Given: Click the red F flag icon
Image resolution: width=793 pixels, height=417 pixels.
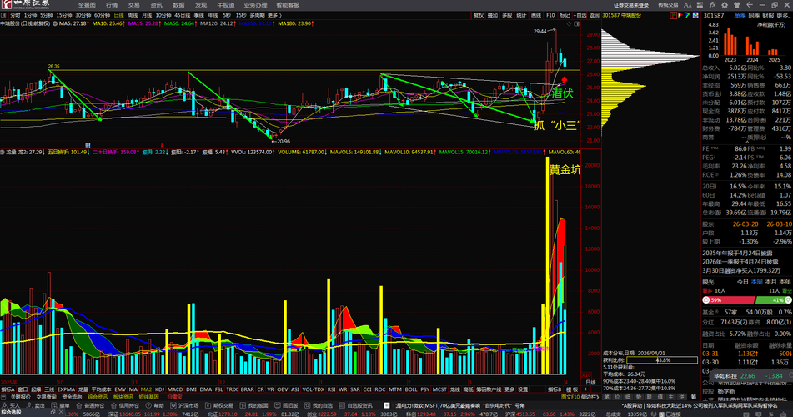Looking at the screenshot, I should [673, 15].
